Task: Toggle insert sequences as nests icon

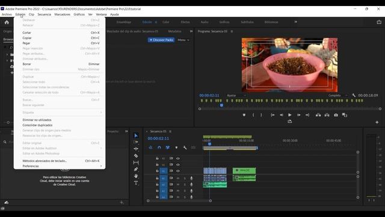Action: click(150, 147)
